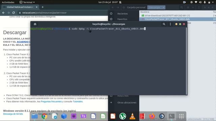
Task: Open LibreOffice Calc from the dock
Action: coord(103,116)
